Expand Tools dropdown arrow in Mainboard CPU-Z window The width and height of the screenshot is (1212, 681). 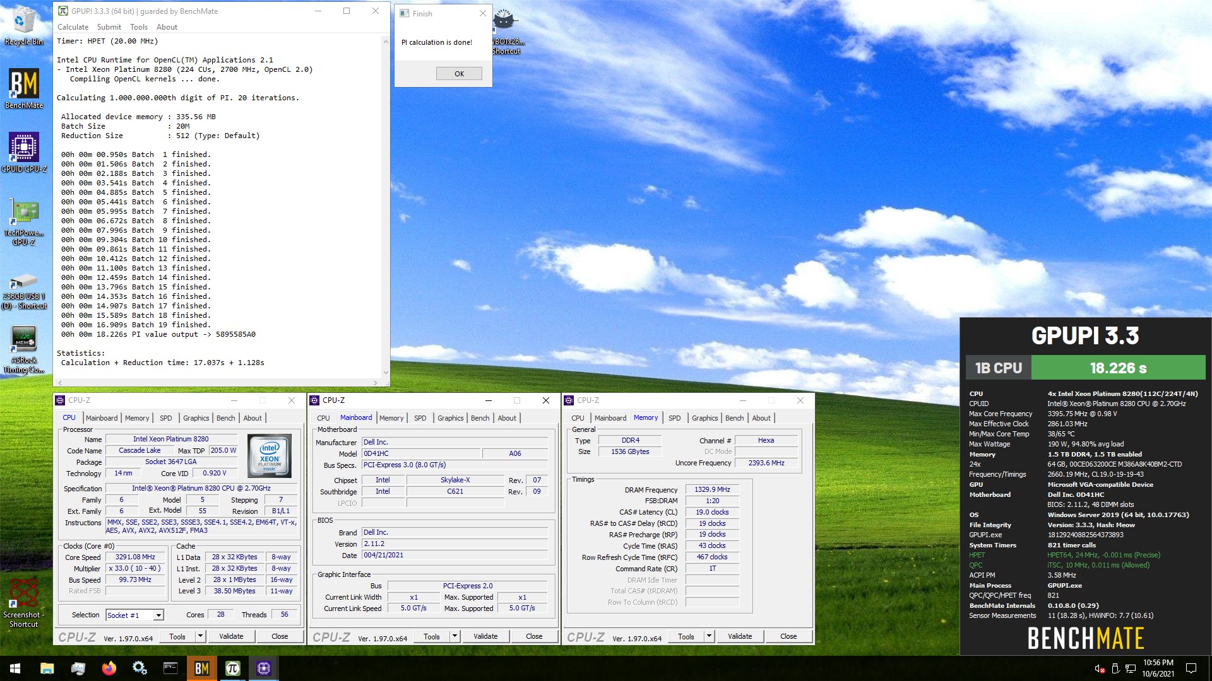tap(454, 636)
